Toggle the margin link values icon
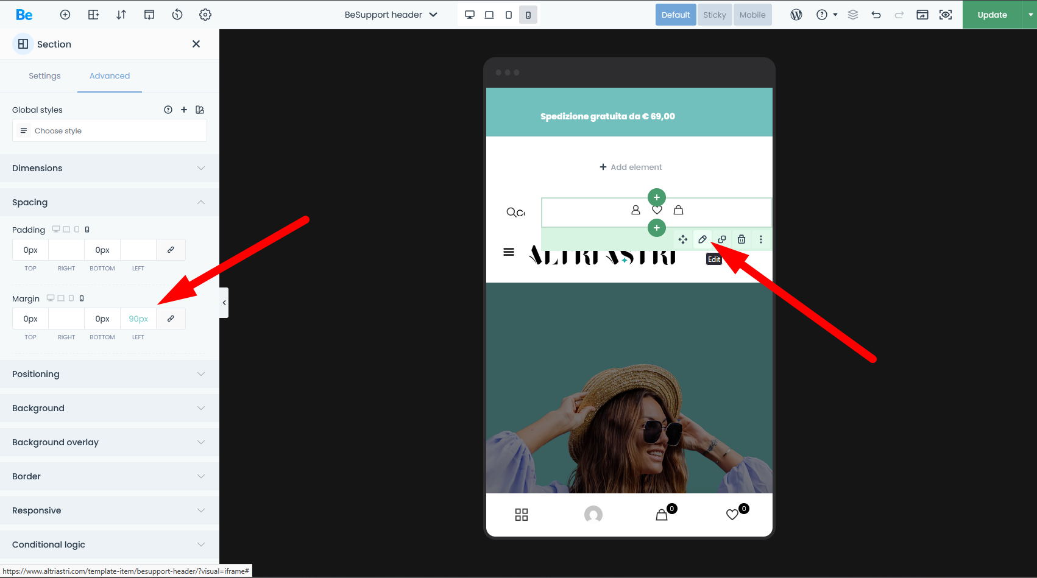Image resolution: width=1037 pixels, height=578 pixels. coord(171,319)
